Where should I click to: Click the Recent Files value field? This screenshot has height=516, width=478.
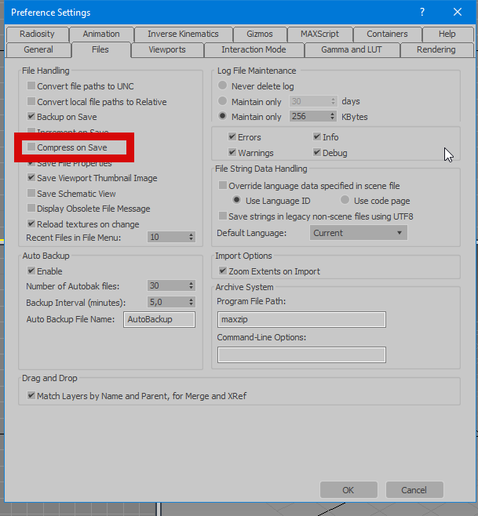coord(167,237)
